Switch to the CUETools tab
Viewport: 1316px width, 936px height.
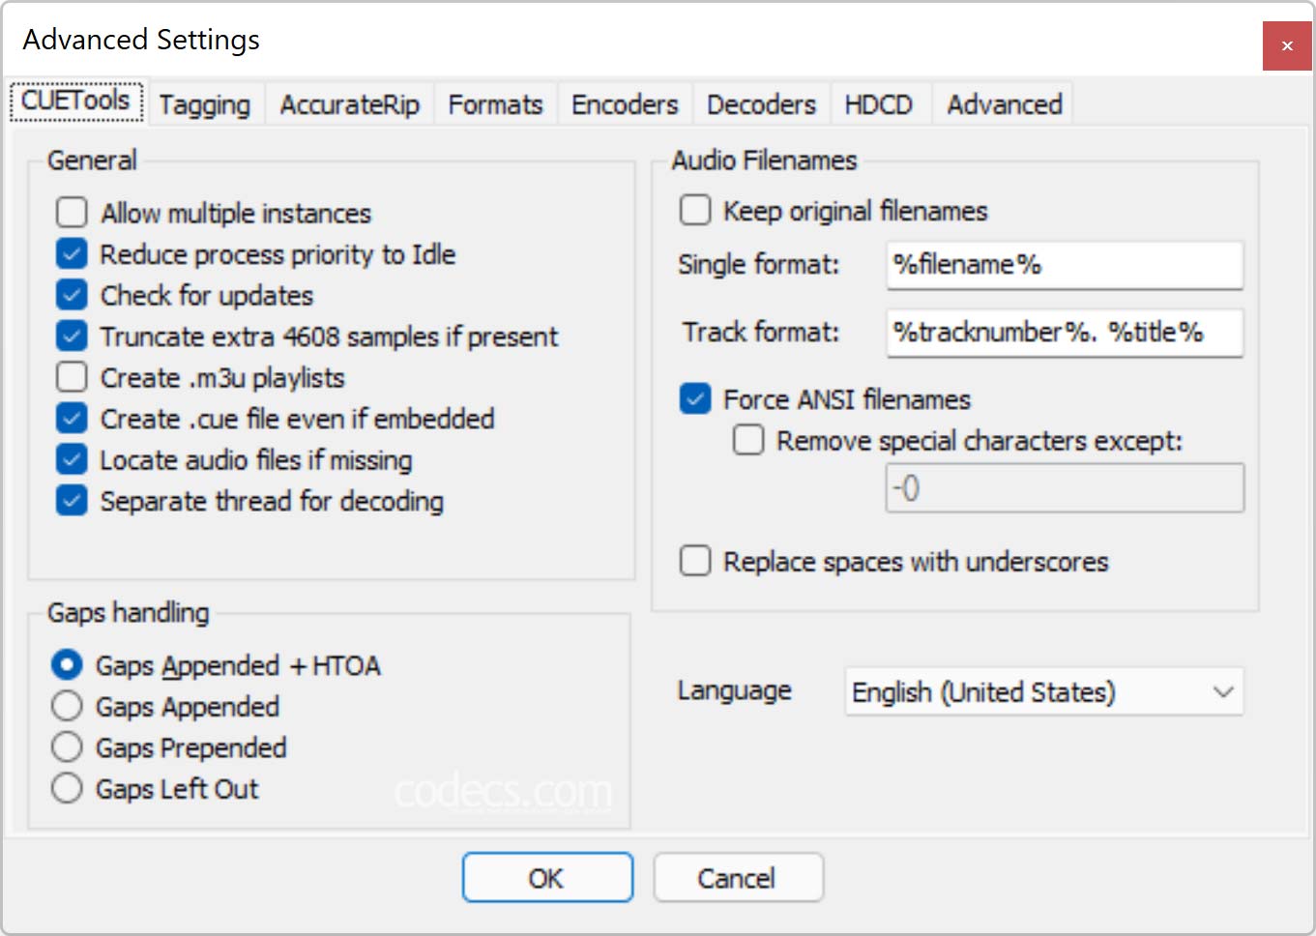(76, 102)
